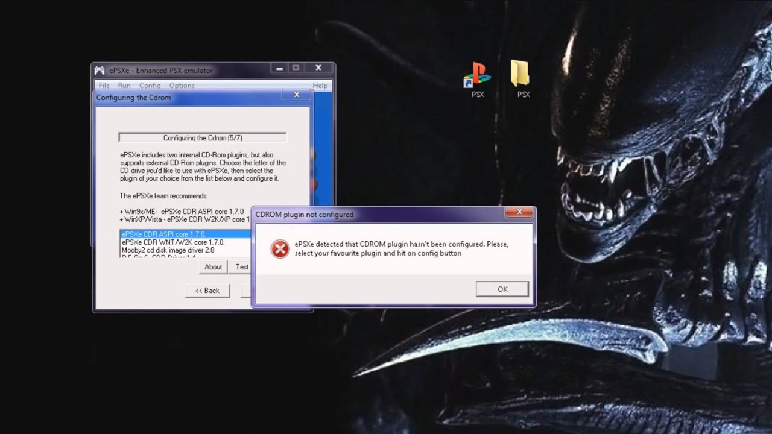Click the CDROM plugin error message text
This screenshot has height=434, width=772.
(x=402, y=248)
